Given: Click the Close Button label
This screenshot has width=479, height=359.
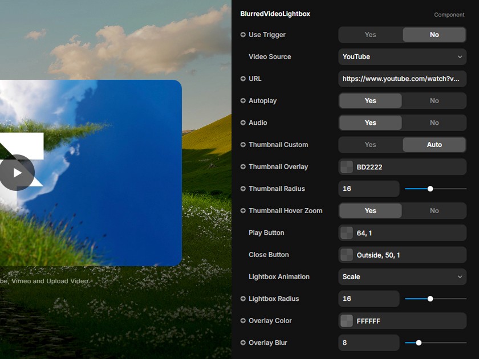Looking at the screenshot, I should coord(269,255).
